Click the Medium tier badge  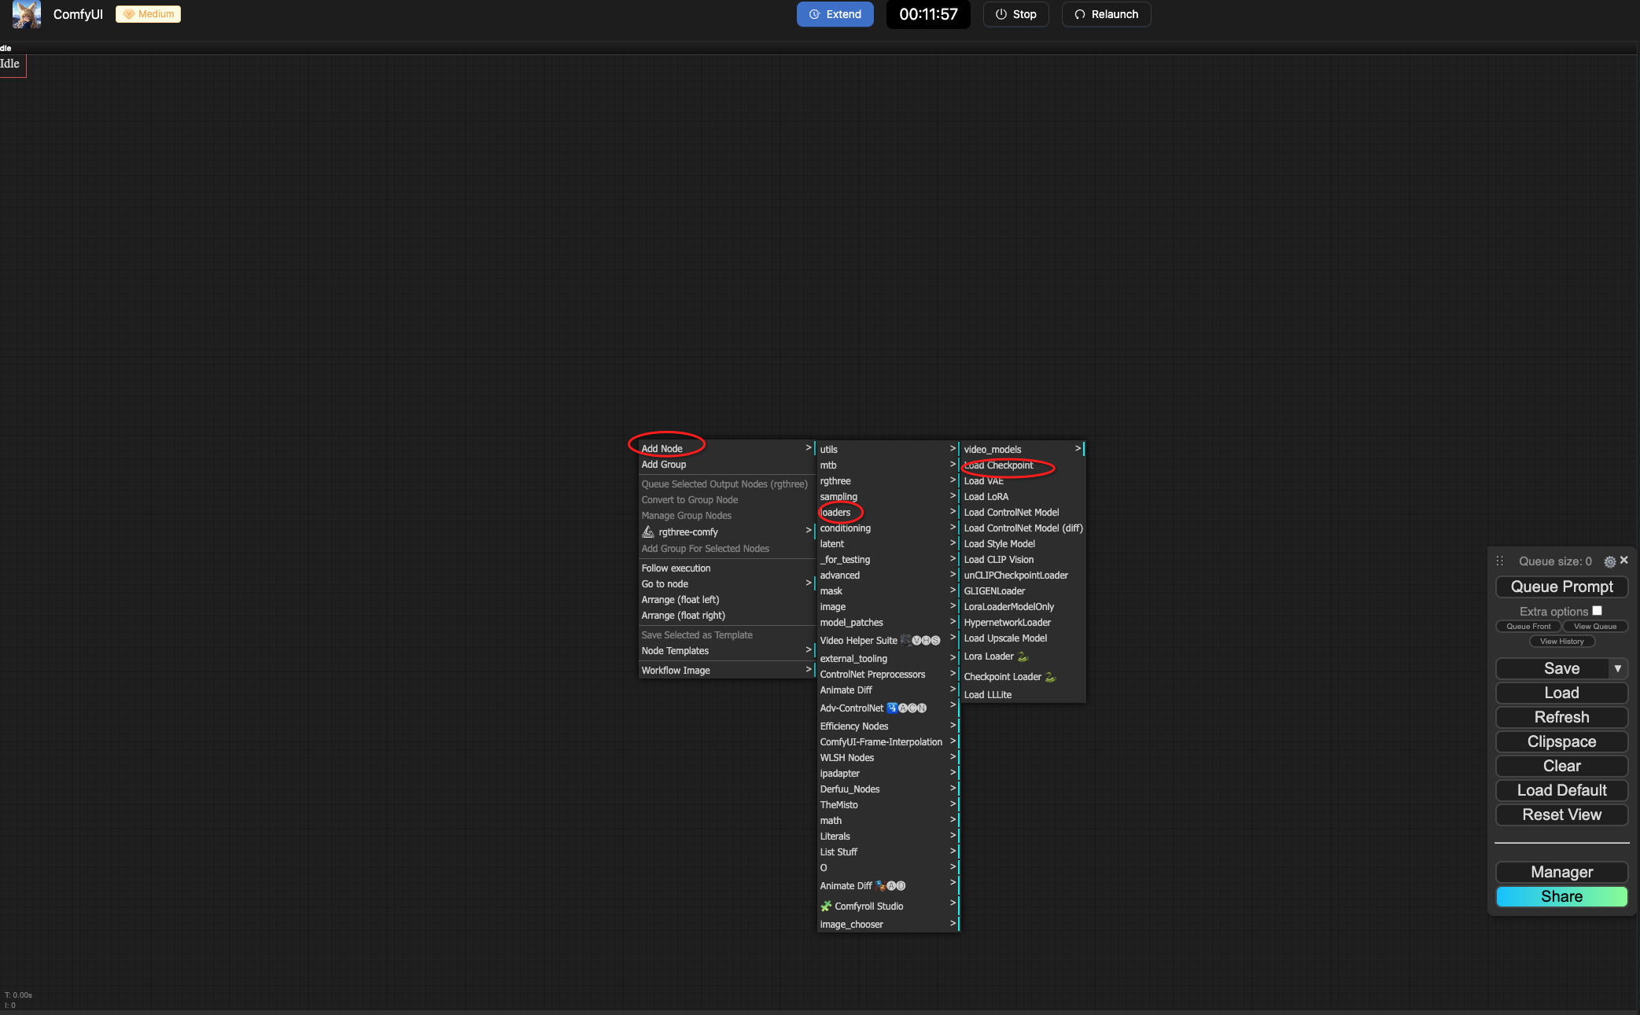pos(149,14)
